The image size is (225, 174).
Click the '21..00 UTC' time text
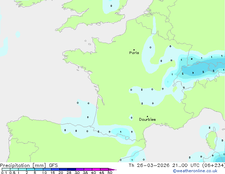[x=186, y=165]
